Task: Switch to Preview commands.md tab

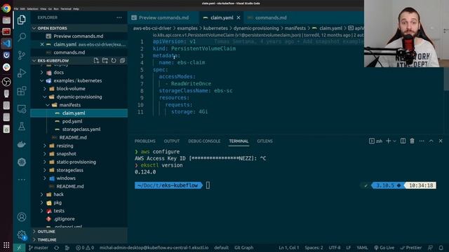Action: [x=163, y=17]
